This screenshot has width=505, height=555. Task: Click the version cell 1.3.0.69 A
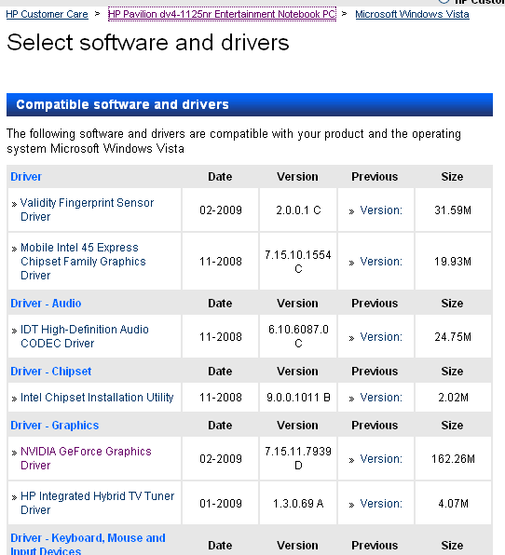pyautogui.click(x=298, y=504)
